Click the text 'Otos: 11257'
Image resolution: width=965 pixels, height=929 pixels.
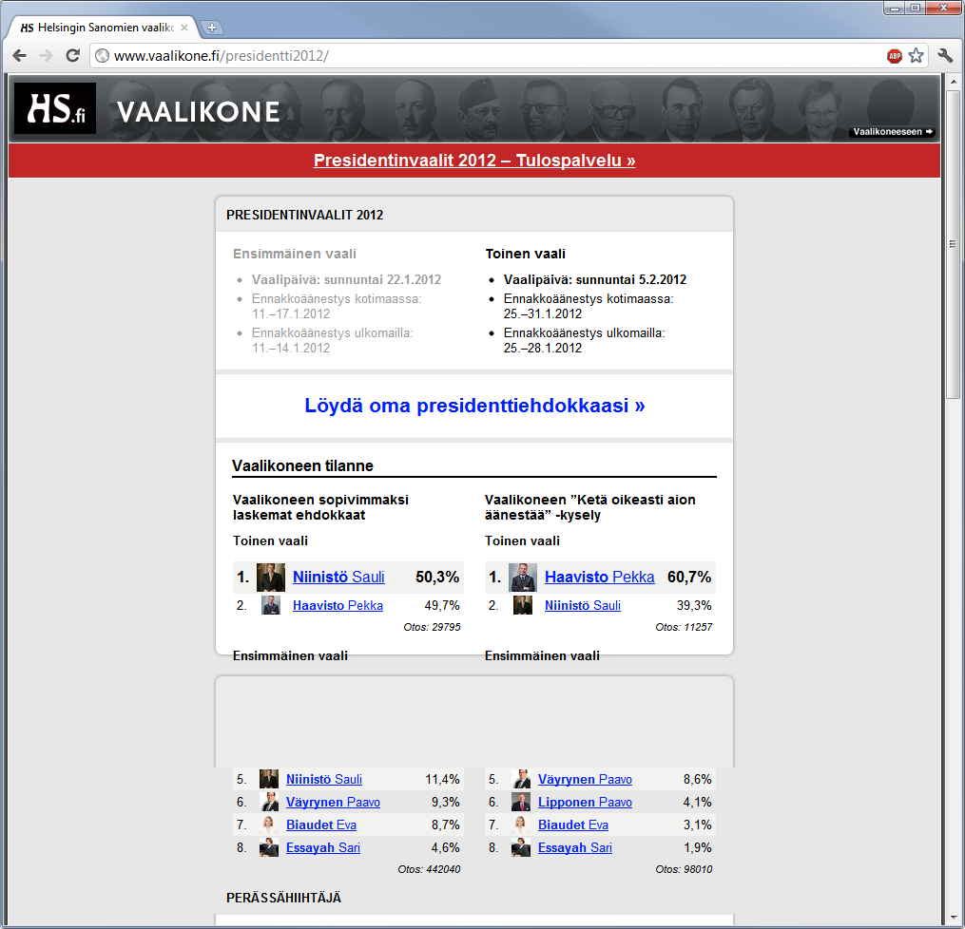coord(684,627)
